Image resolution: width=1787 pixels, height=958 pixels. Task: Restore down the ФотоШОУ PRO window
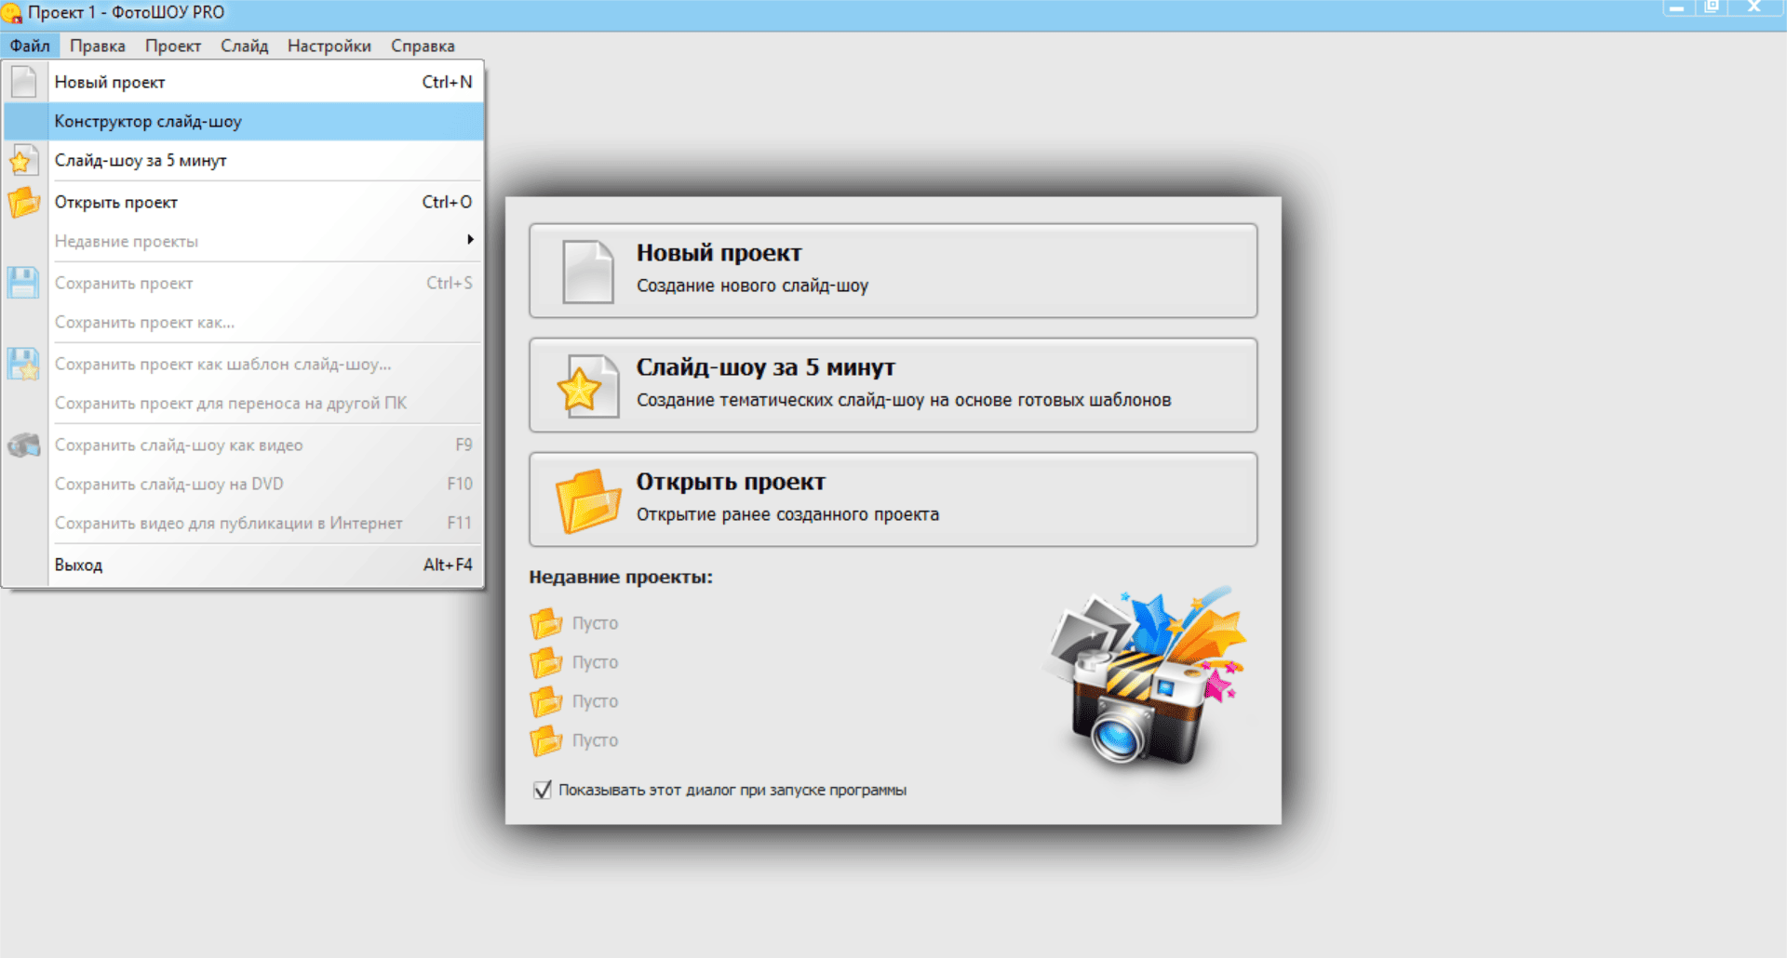pyautogui.click(x=1711, y=7)
